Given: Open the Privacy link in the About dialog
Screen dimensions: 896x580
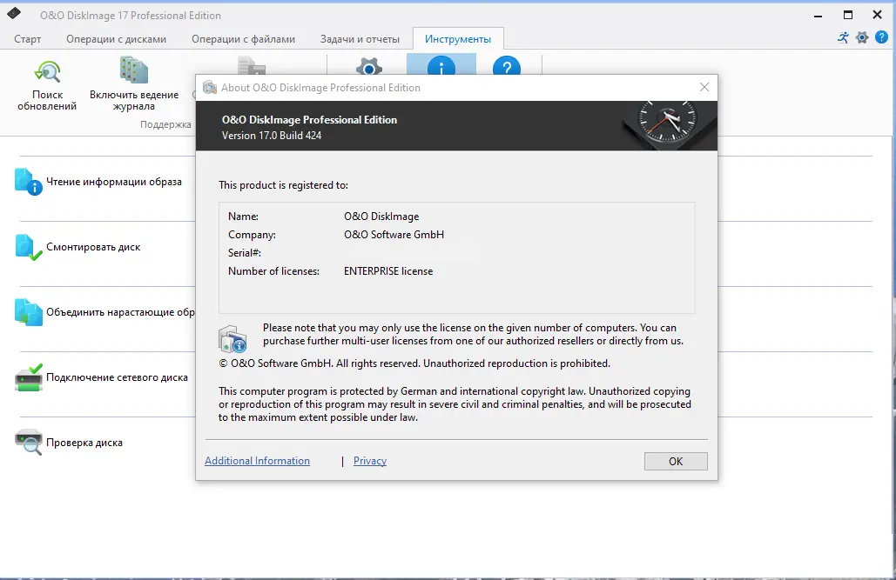Looking at the screenshot, I should [x=369, y=460].
